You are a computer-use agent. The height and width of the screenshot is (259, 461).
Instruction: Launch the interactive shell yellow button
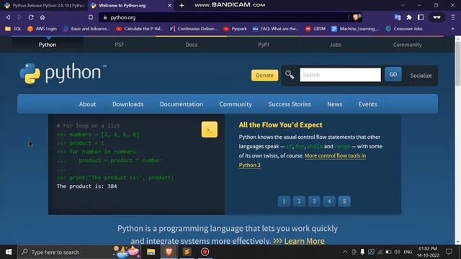(x=210, y=129)
